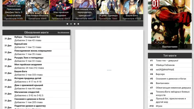Select the first carousel dot

point(67,24)
